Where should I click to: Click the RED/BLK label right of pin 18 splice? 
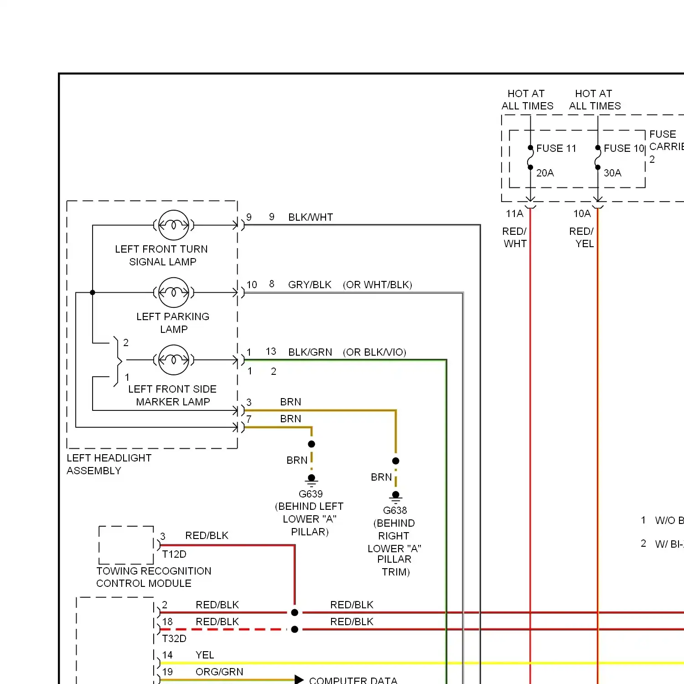click(x=352, y=622)
